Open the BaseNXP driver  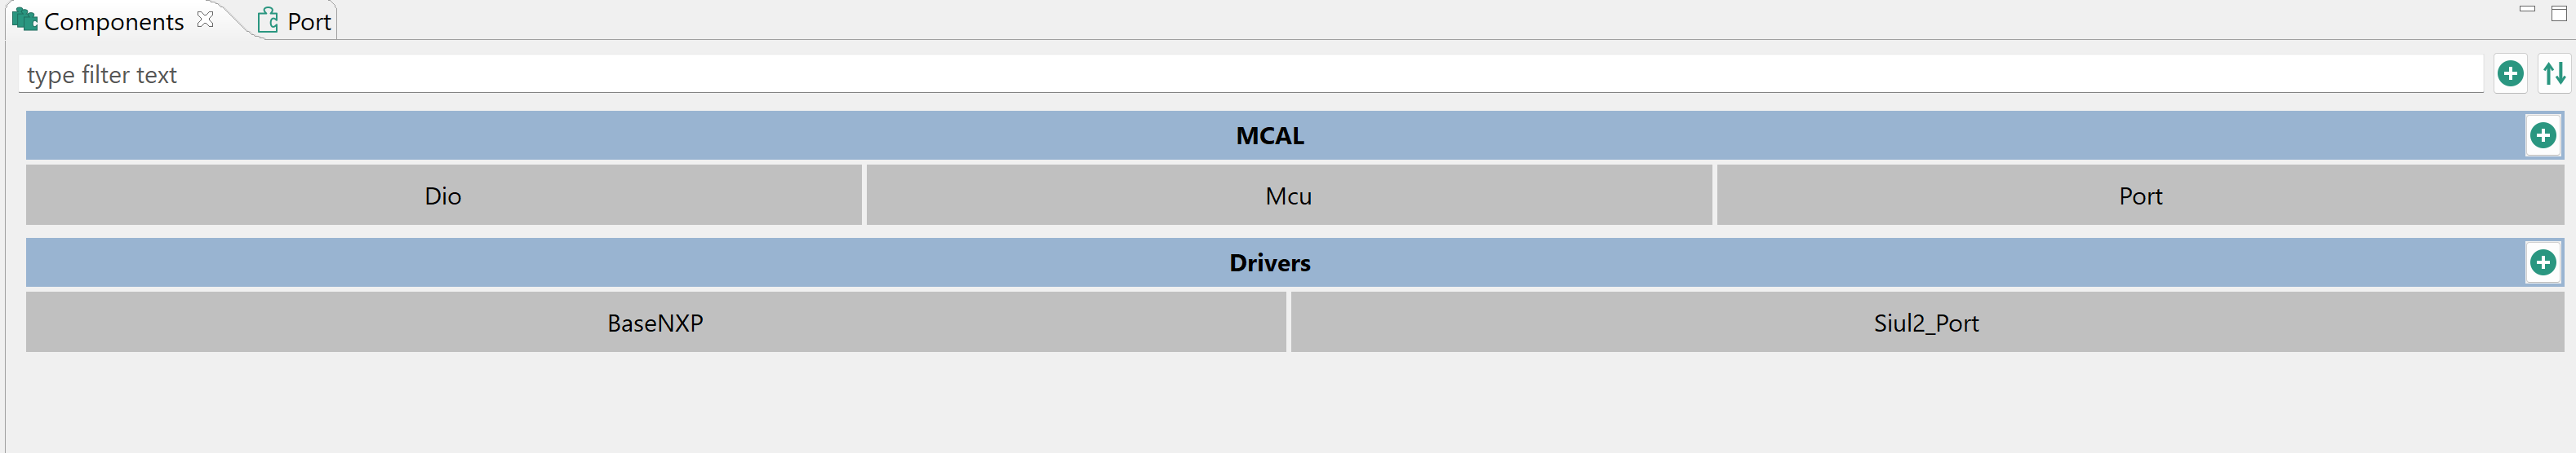click(655, 323)
